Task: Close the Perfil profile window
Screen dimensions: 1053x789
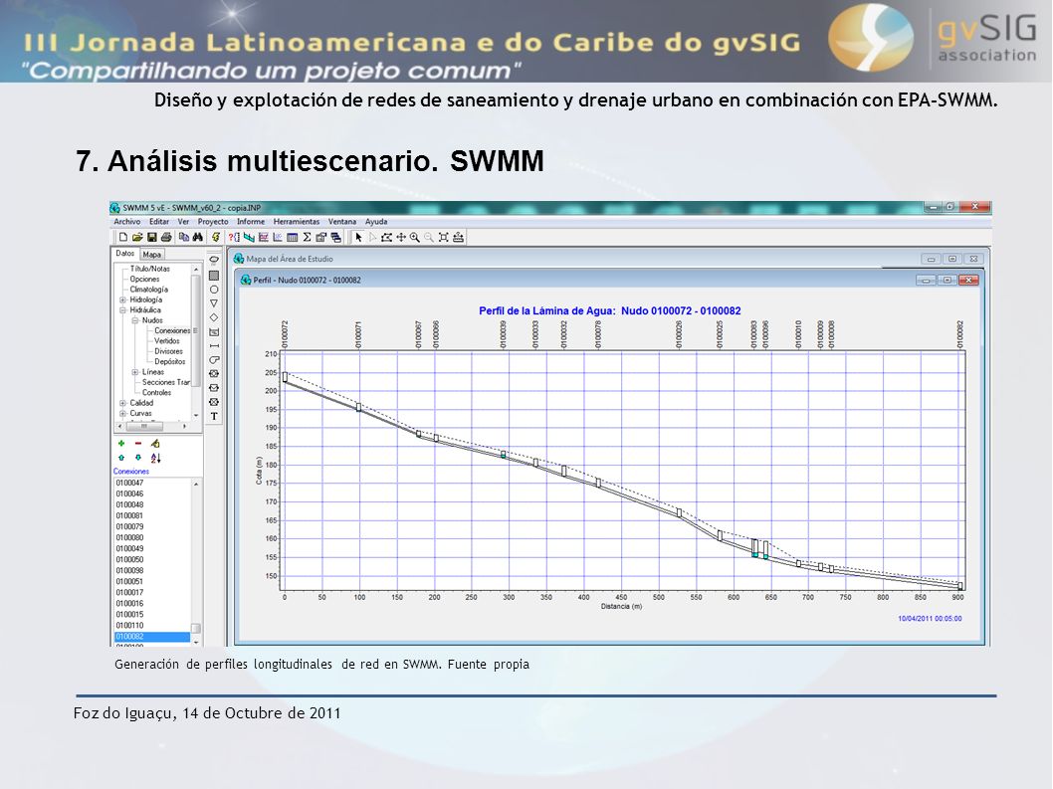Action: 968,280
